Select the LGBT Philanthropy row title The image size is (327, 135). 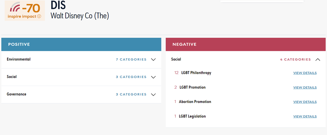196,73
